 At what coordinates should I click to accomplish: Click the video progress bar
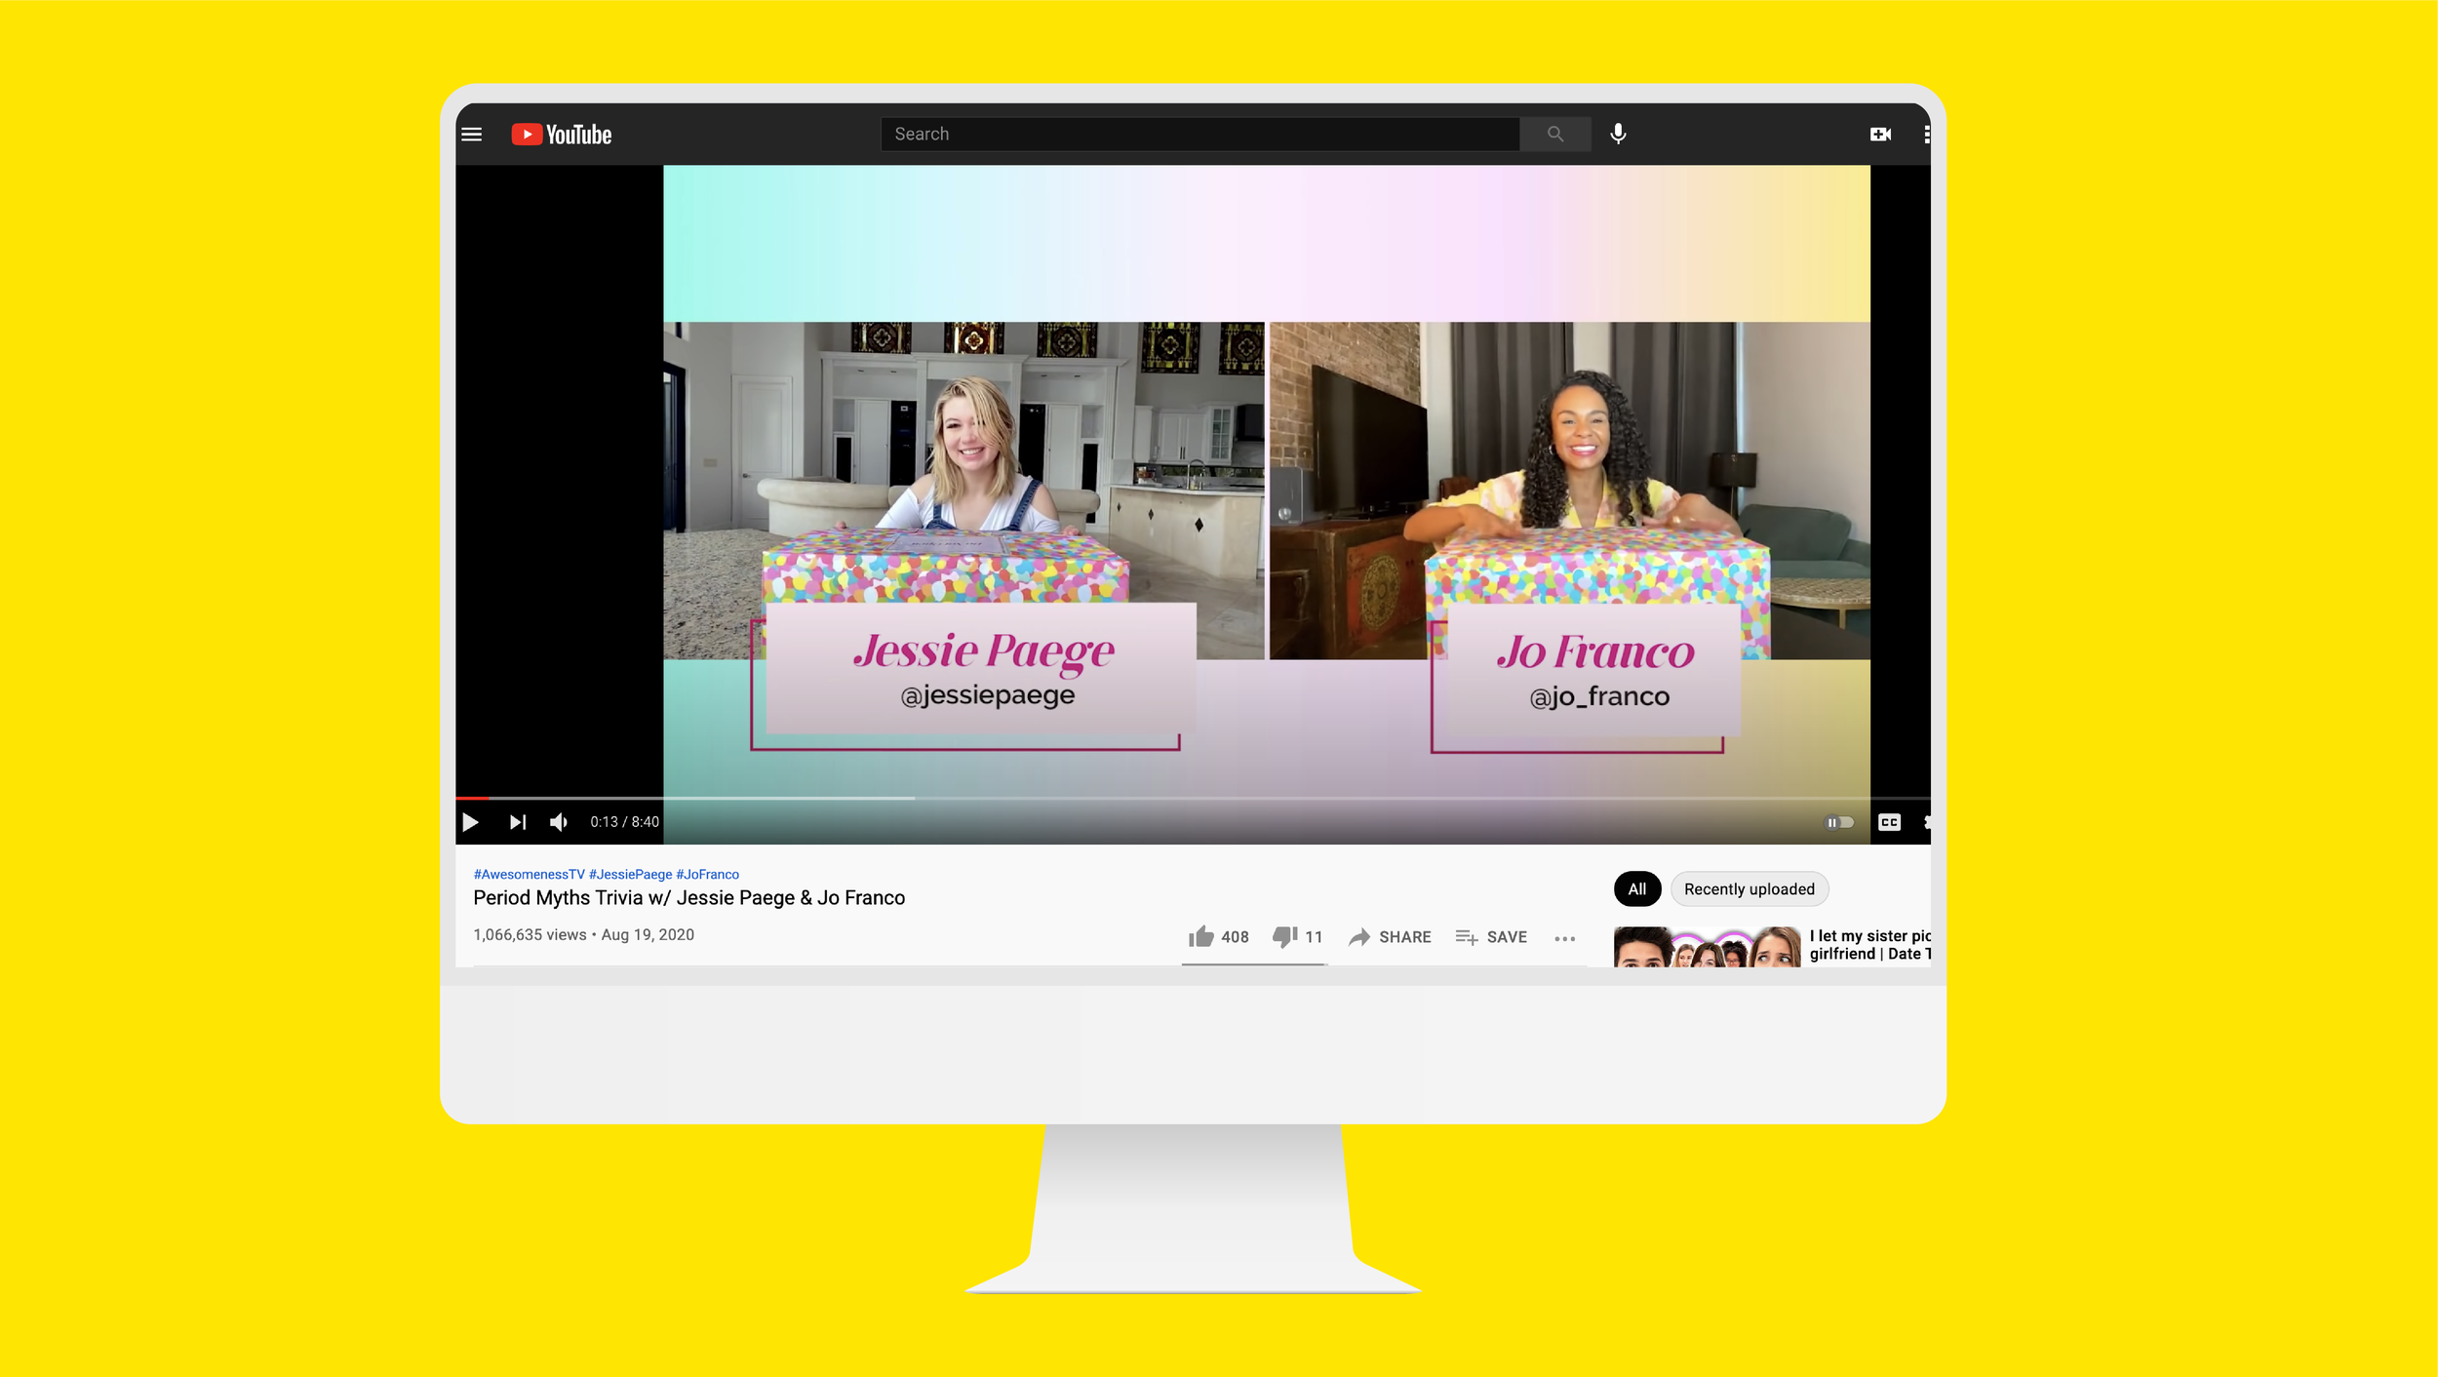pos(1170,798)
